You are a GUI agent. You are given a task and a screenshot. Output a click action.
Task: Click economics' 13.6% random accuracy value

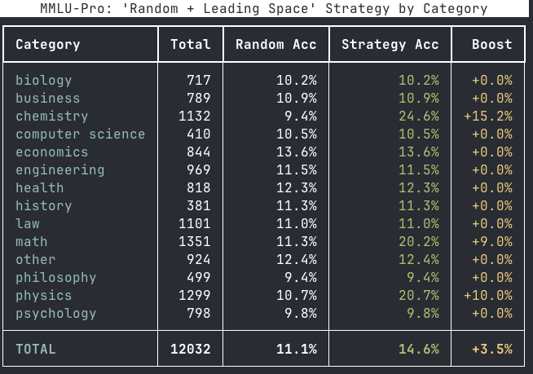tap(297, 152)
